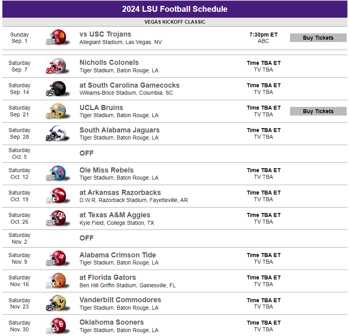Click the Alabama Crimson Tide helmet icon

pyautogui.click(x=55, y=259)
